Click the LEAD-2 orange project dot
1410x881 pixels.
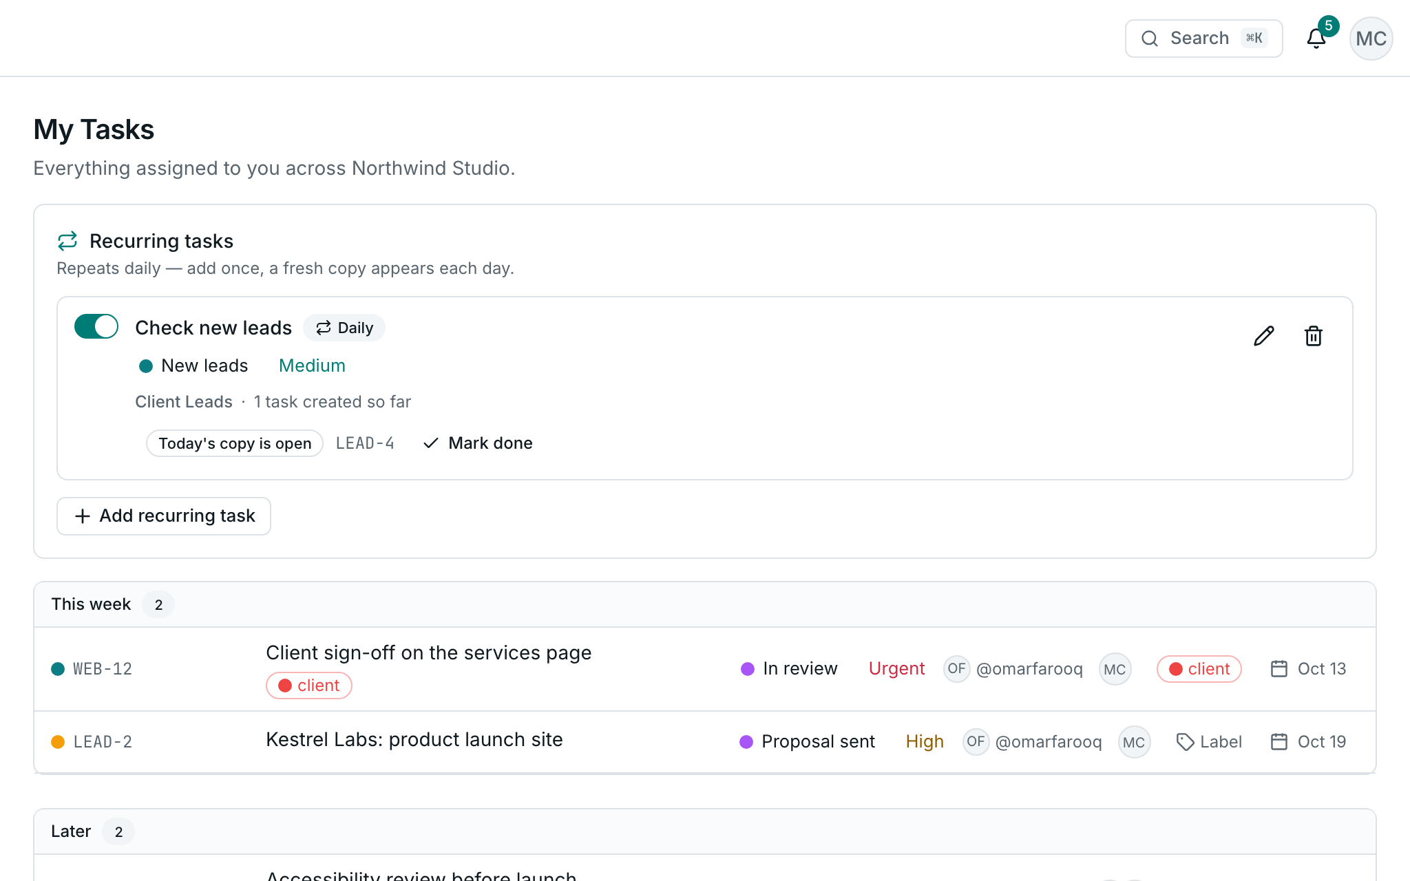58,742
